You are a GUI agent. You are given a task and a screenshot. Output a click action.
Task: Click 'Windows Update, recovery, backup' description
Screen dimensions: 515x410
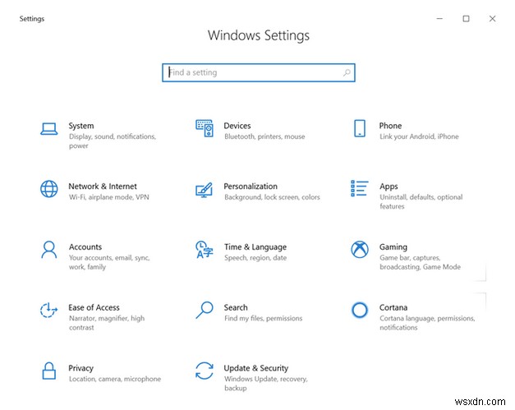266,384
